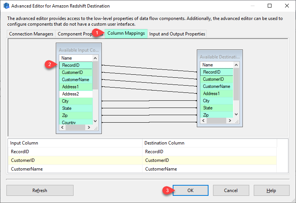296x203 pixels.
Task: Open CustomerID cell under Destination Column
Action: pos(210,160)
